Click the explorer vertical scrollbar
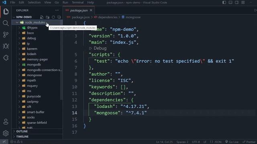 (x=61, y=62)
